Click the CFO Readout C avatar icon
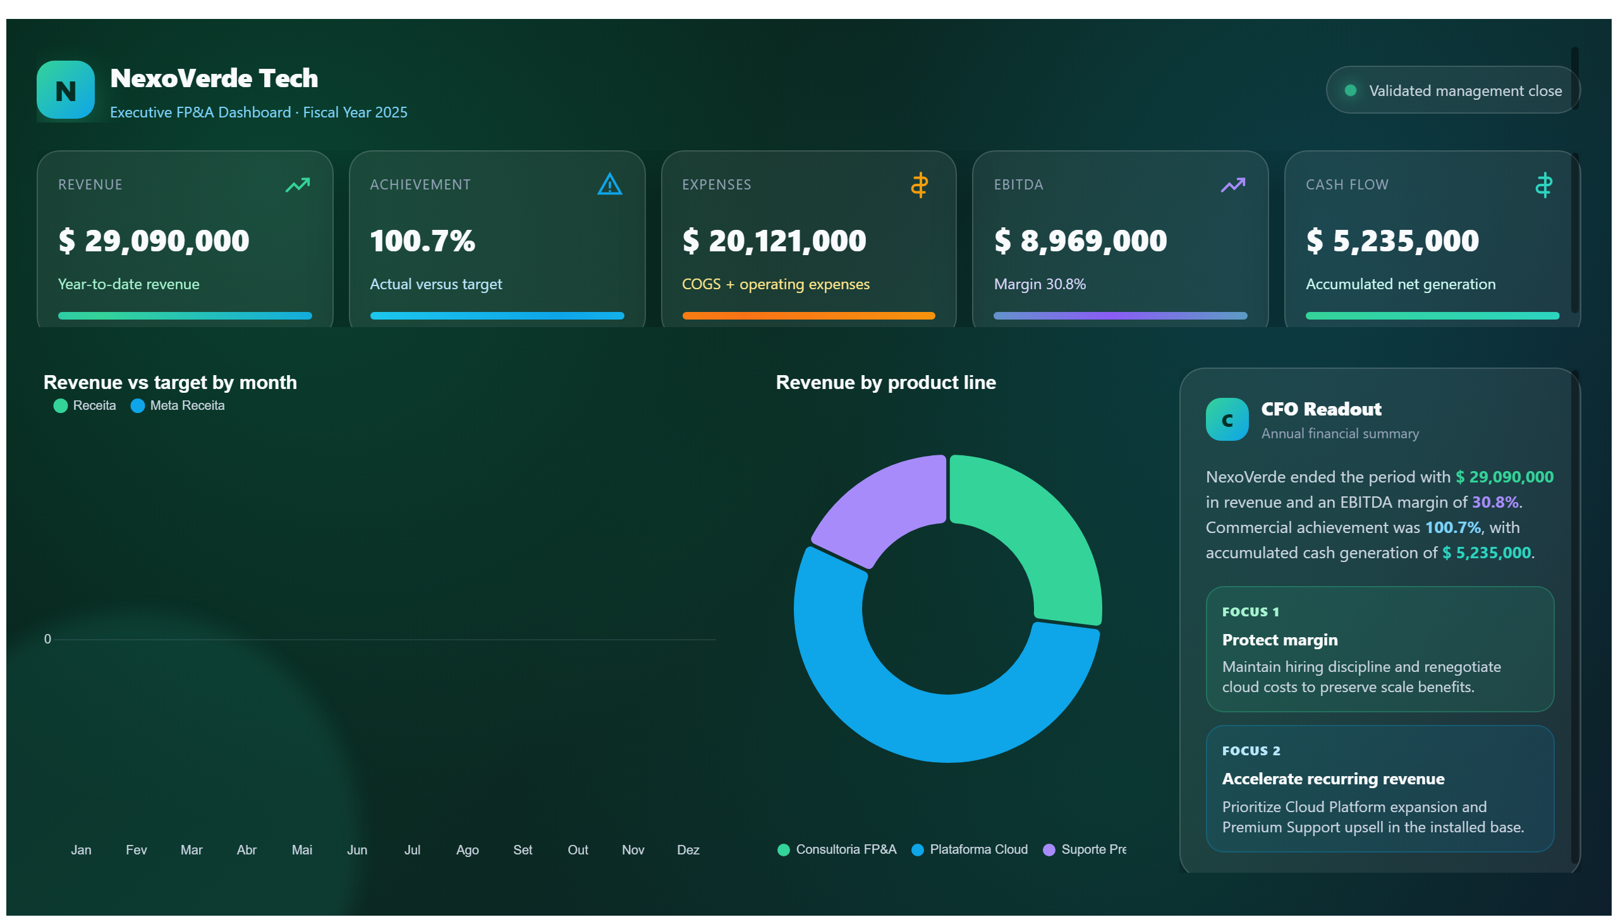Image resolution: width=1618 pixels, height=922 pixels. point(1226,419)
